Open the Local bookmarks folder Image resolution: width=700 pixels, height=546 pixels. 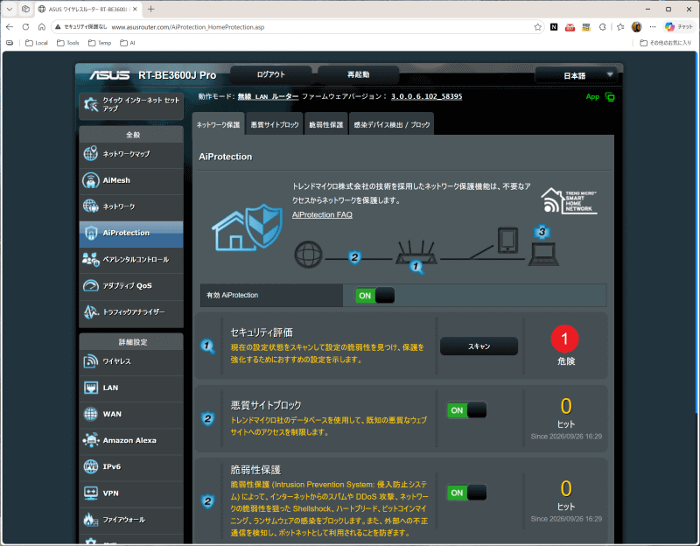click(x=37, y=43)
